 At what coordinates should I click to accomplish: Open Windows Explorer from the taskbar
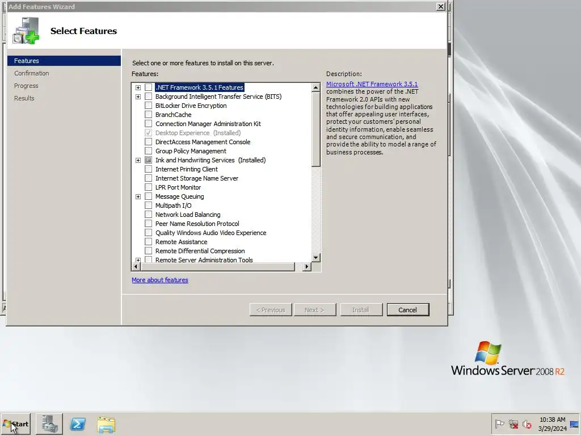(x=106, y=424)
